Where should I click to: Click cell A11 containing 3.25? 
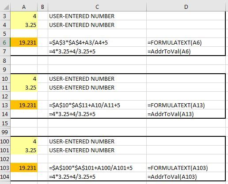pos(24,87)
